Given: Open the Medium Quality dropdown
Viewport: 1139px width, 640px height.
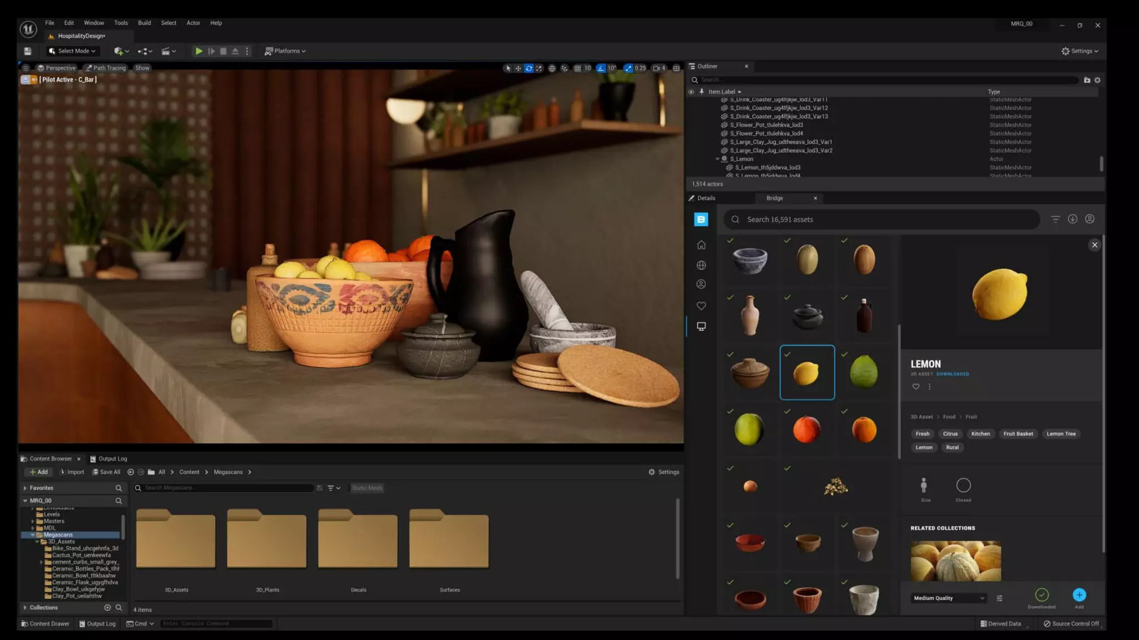Looking at the screenshot, I should click(949, 598).
